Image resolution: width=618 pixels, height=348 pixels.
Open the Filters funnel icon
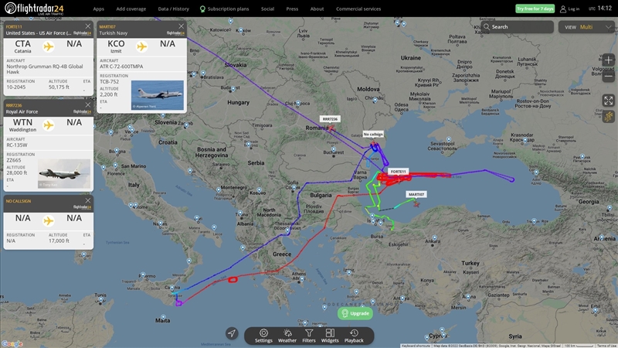(309, 336)
